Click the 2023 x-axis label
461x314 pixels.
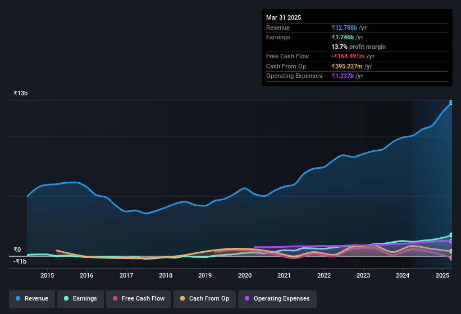363,275
